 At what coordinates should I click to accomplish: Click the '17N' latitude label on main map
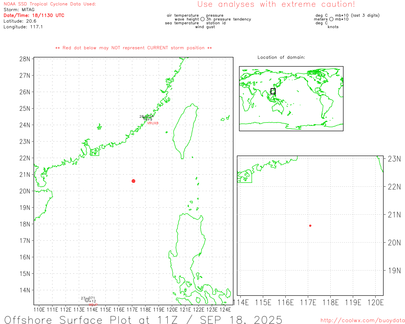(x=25, y=241)
